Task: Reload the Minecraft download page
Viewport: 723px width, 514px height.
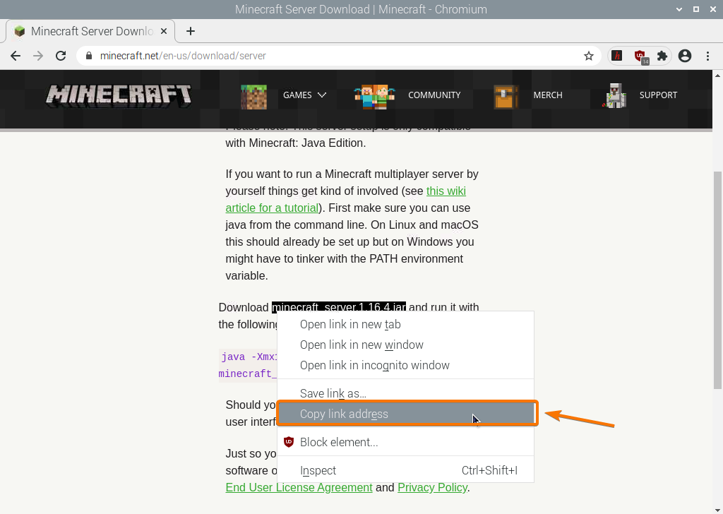Action: pos(61,56)
